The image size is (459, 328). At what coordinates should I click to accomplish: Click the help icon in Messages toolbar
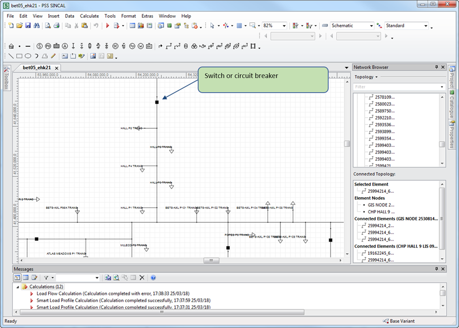point(153,278)
